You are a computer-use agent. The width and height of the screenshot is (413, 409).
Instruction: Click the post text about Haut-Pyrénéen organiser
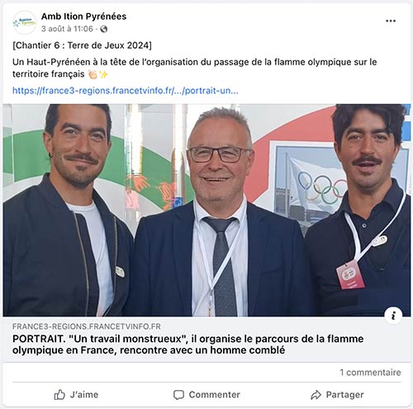pos(194,68)
